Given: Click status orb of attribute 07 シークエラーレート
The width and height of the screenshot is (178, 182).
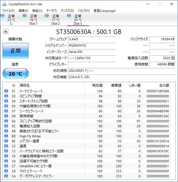Looking at the screenshot, I should [x=6, y=111].
